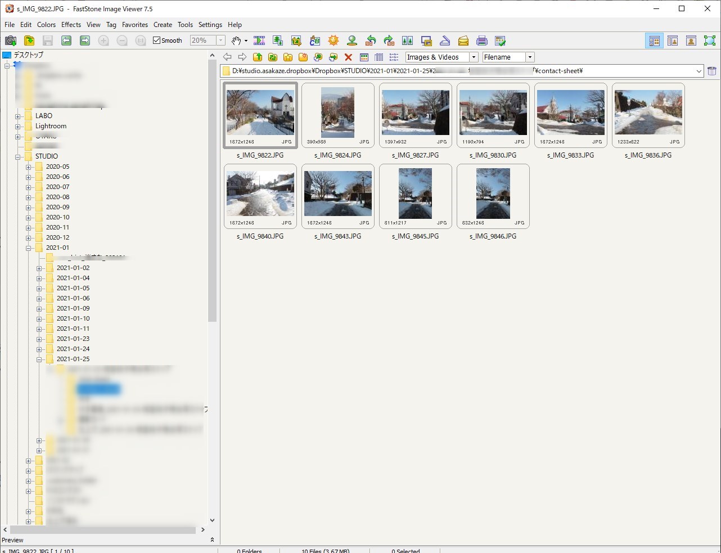Open the Compare Images tool
Screen dimensions: 721x553
pos(408,41)
